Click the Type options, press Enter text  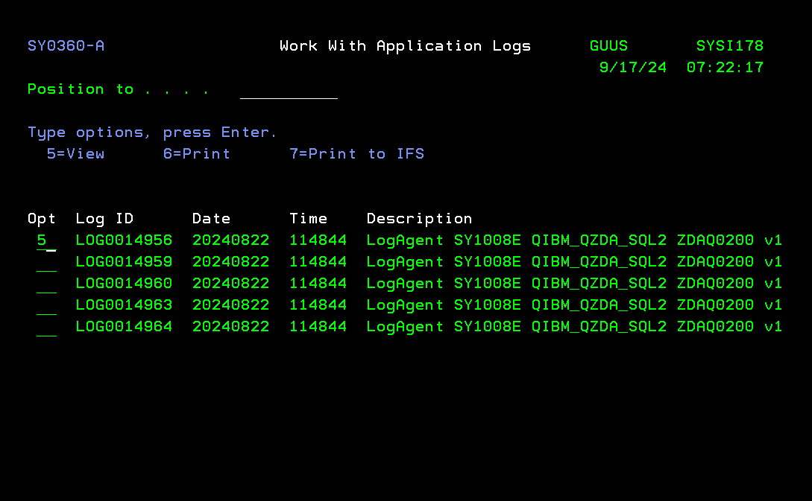coord(152,133)
